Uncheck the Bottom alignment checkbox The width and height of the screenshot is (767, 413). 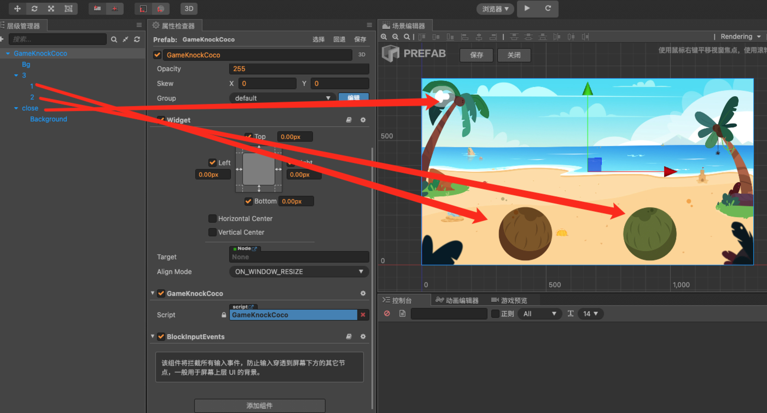point(248,201)
